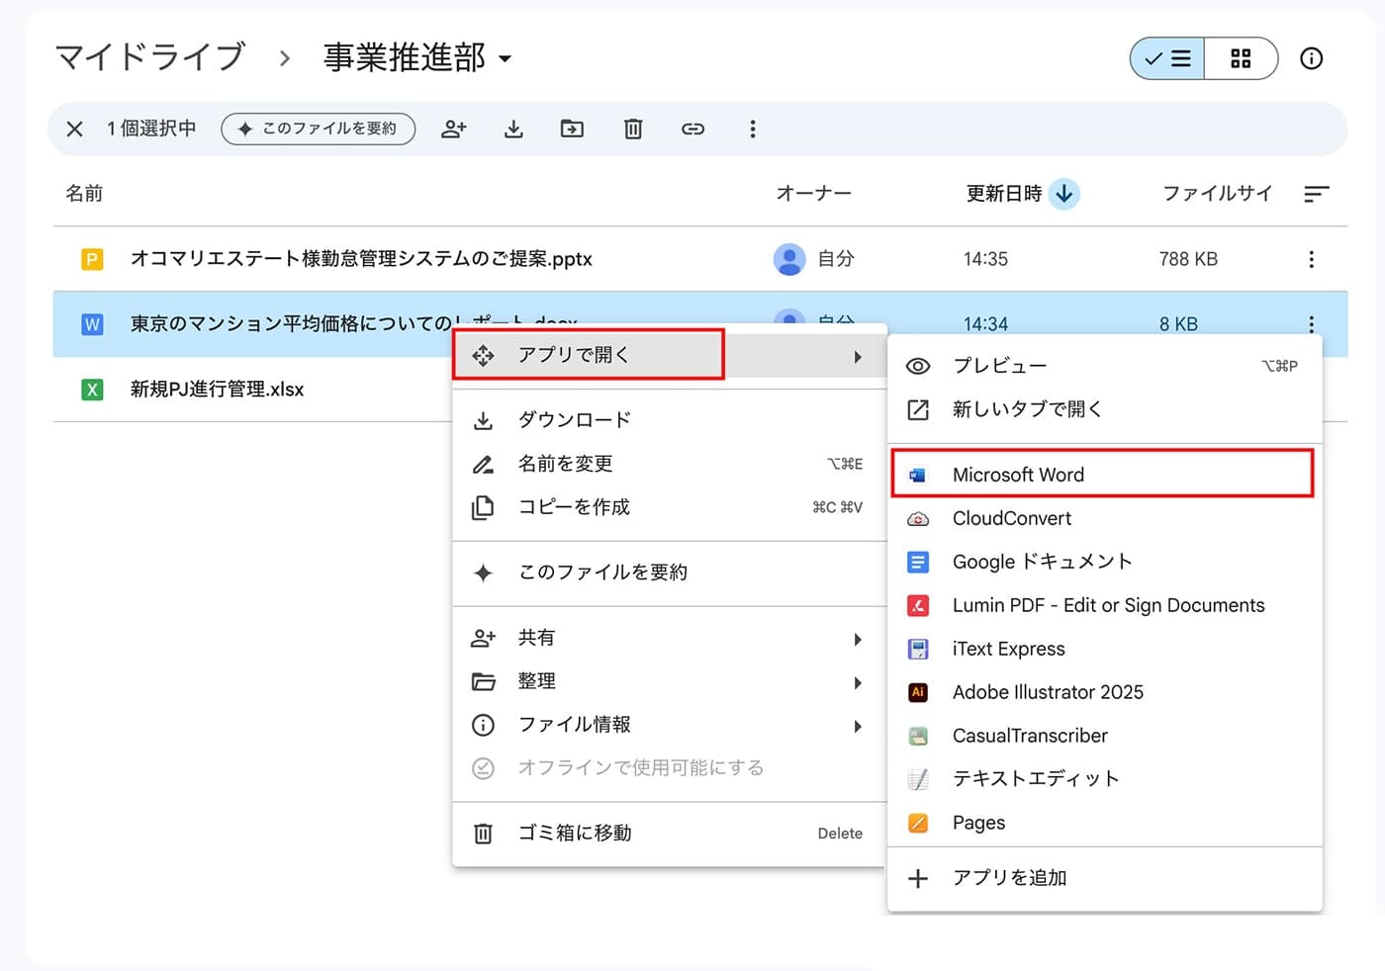Click the ファイルサイ column header

tap(1217, 194)
